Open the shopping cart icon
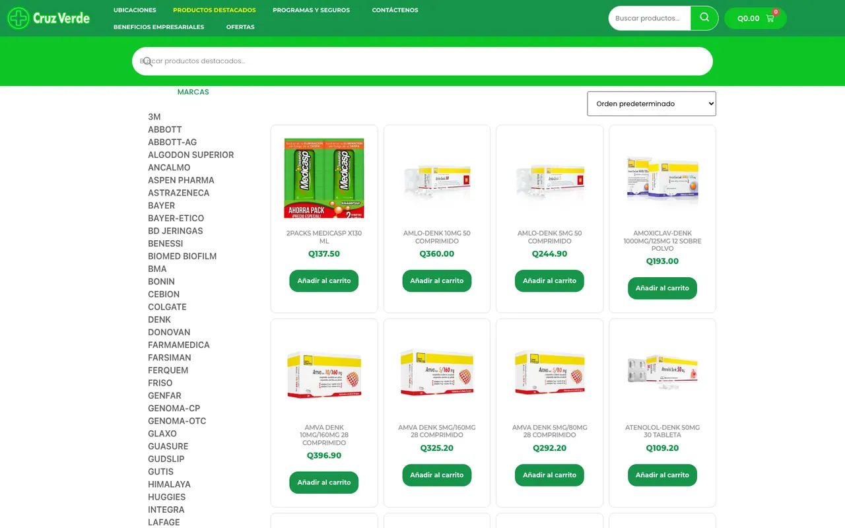This screenshot has width=845, height=528. point(770,18)
